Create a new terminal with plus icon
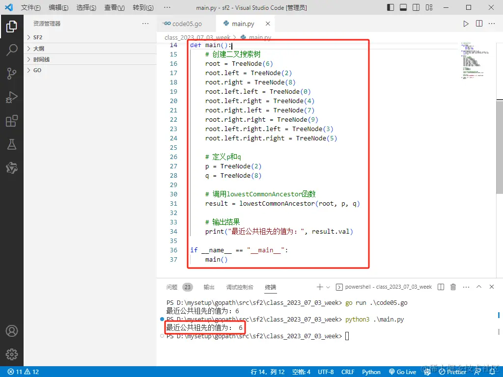 [x=319, y=287]
